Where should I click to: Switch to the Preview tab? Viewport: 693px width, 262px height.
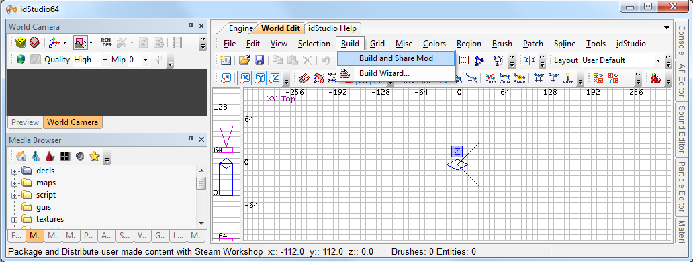click(x=26, y=122)
